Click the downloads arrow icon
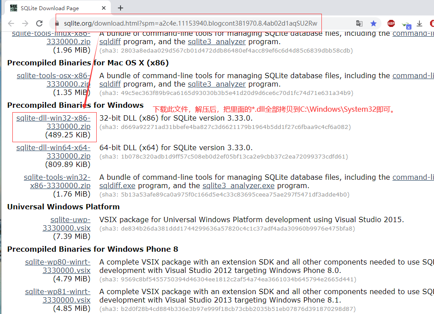This screenshot has width=434, height=314. point(419,24)
